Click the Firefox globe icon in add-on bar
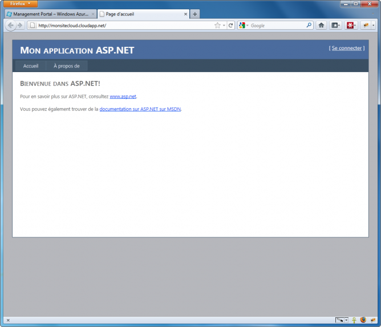 coord(363,320)
